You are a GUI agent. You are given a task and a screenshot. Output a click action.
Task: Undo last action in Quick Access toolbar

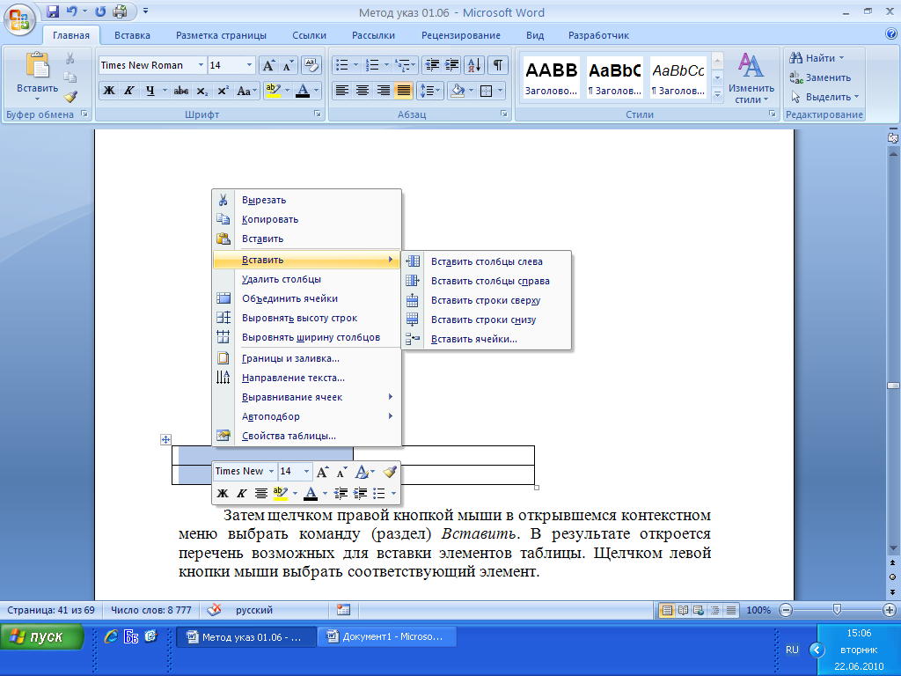pyautogui.click(x=71, y=11)
